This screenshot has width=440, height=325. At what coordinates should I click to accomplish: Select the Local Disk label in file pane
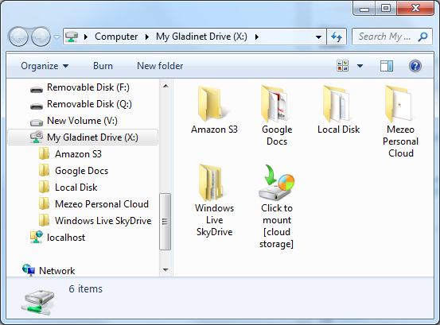(x=338, y=130)
